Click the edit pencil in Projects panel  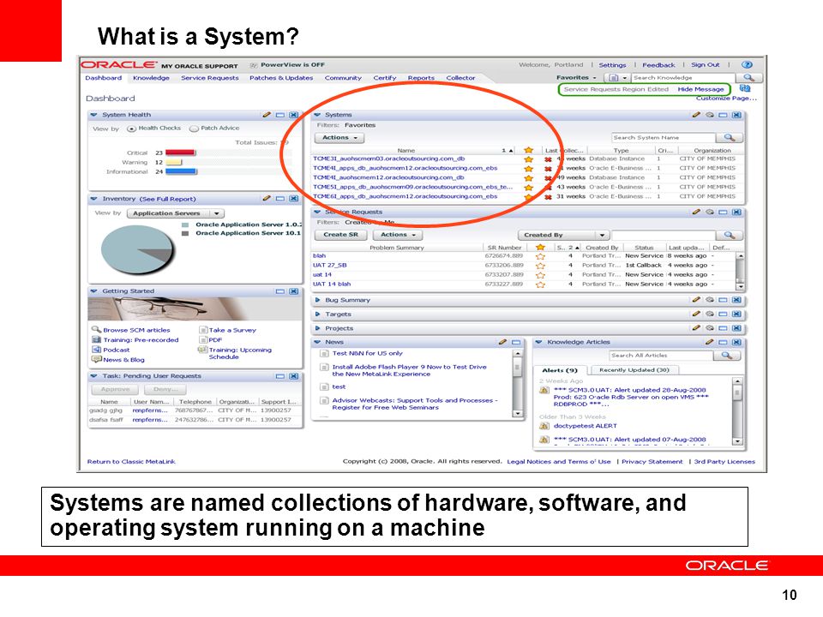(x=696, y=328)
